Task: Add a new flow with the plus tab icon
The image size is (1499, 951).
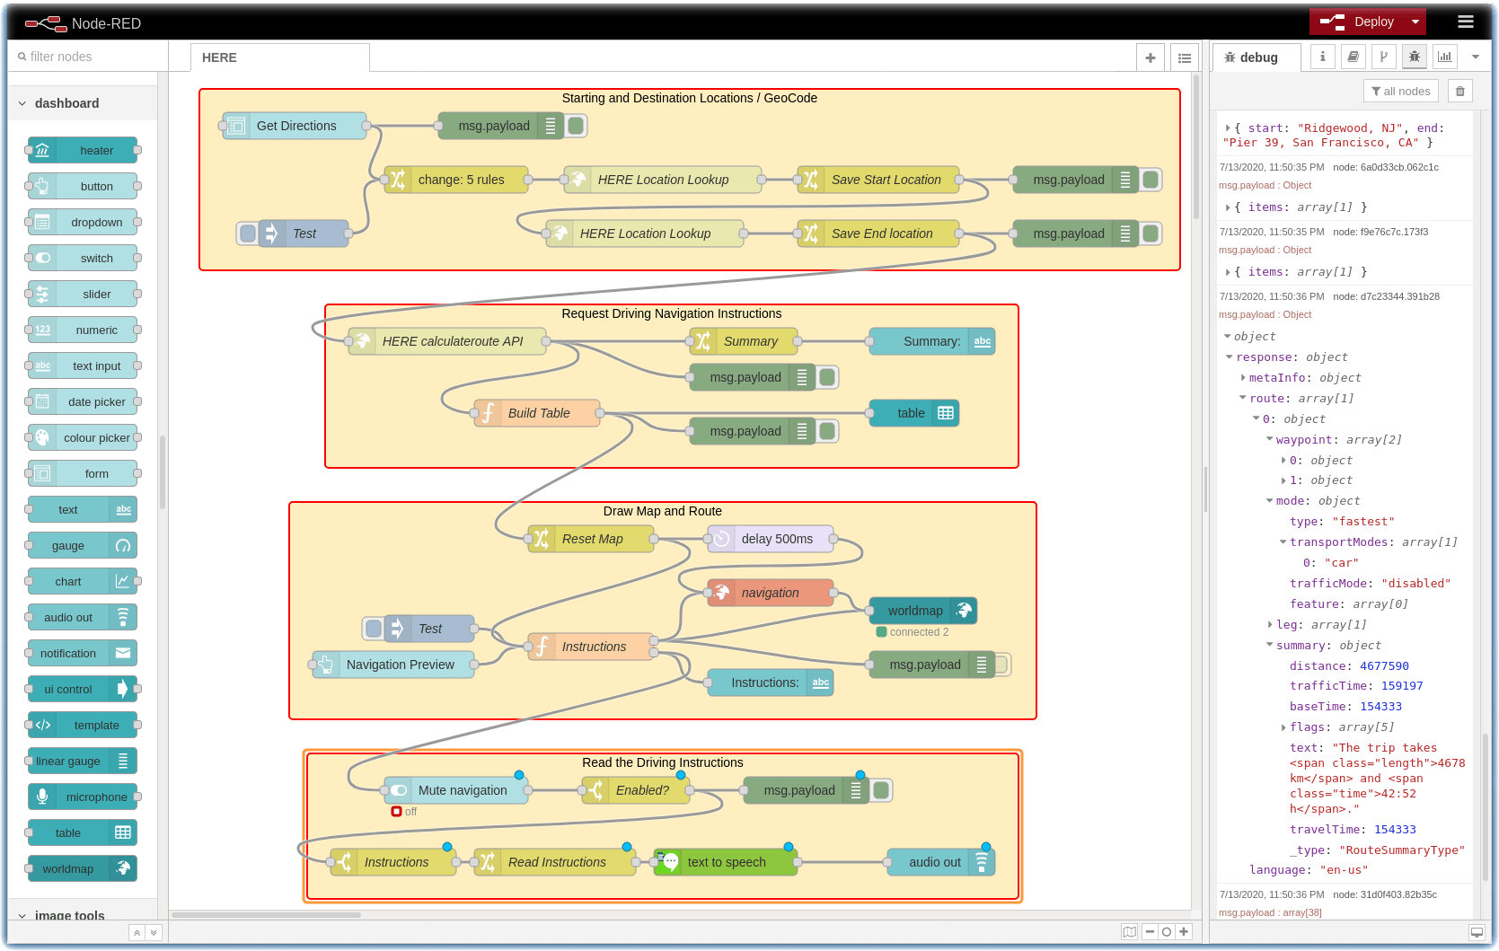Action: [x=1151, y=57]
